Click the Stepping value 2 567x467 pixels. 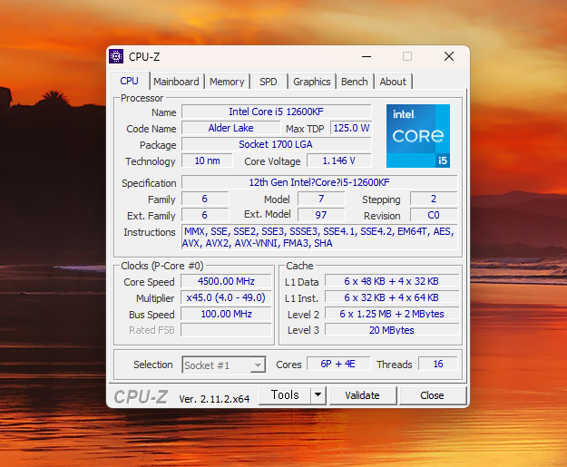(x=434, y=199)
